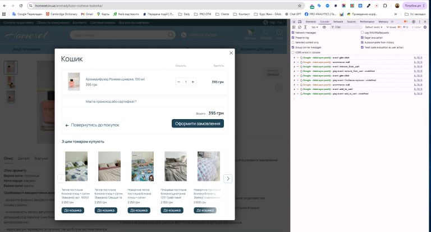This screenshot has width=431, height=232.
Task: Expand the event remove_from_cart log entry
Action: [295, 67]
